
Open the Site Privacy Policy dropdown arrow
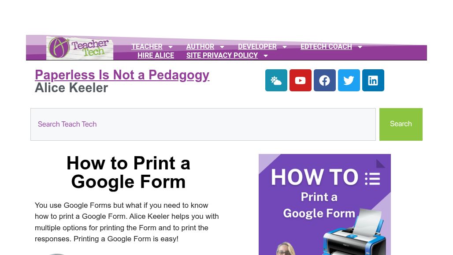click(x=266, y=56)
